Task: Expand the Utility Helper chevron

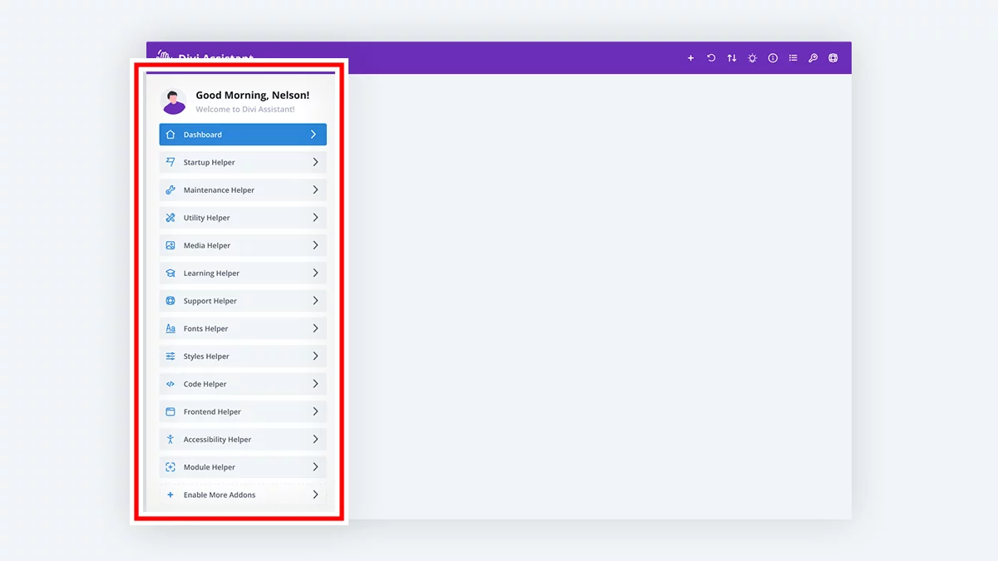Action: [315, 218]
